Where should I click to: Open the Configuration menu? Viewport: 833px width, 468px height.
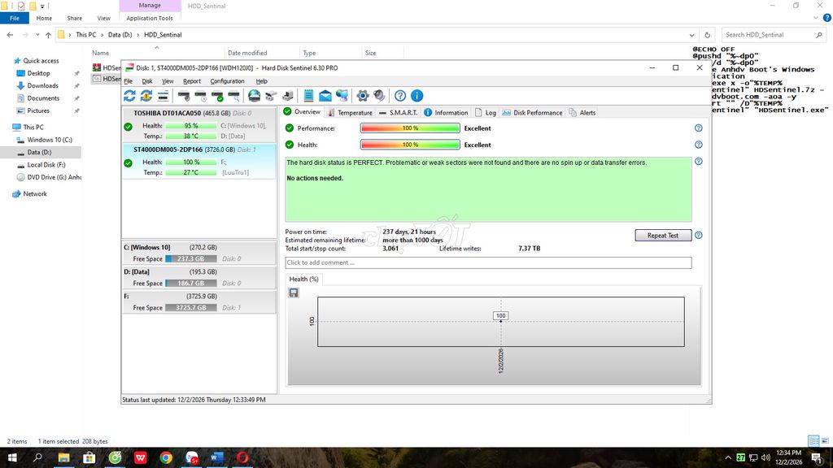(x=228, y=81)
